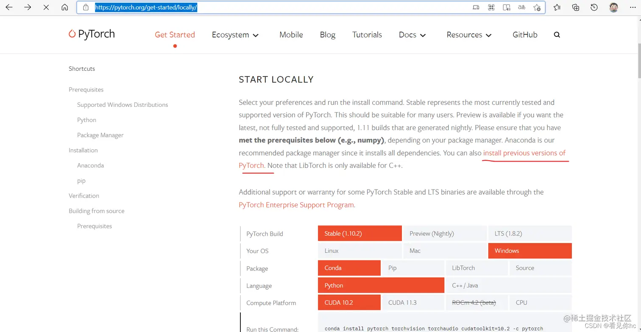Select Preview (Nightly) build
This screenshot has width=641, height=332.
click(x=445, y=233)
